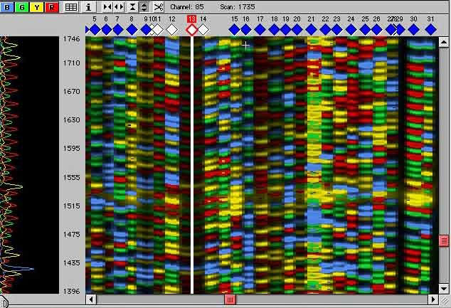
Task: Click the Scan: 1735 readout
Action: point(238,6)
